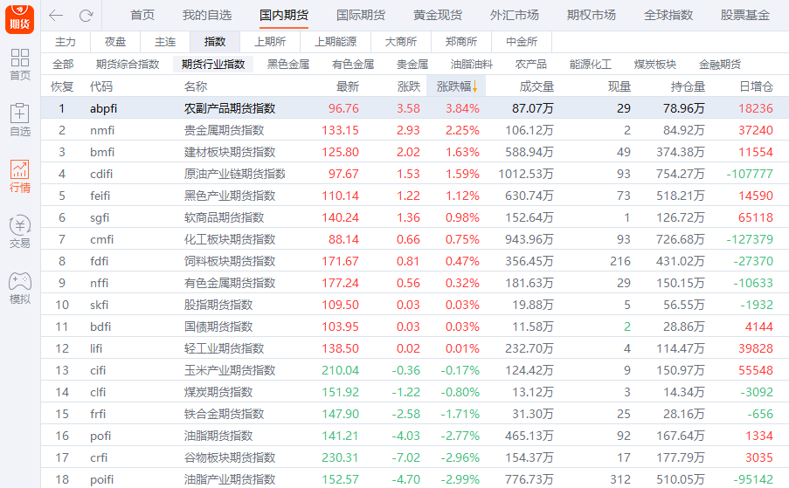Sort by 现量 column header
789x488 pixels.
pos(619,86)
